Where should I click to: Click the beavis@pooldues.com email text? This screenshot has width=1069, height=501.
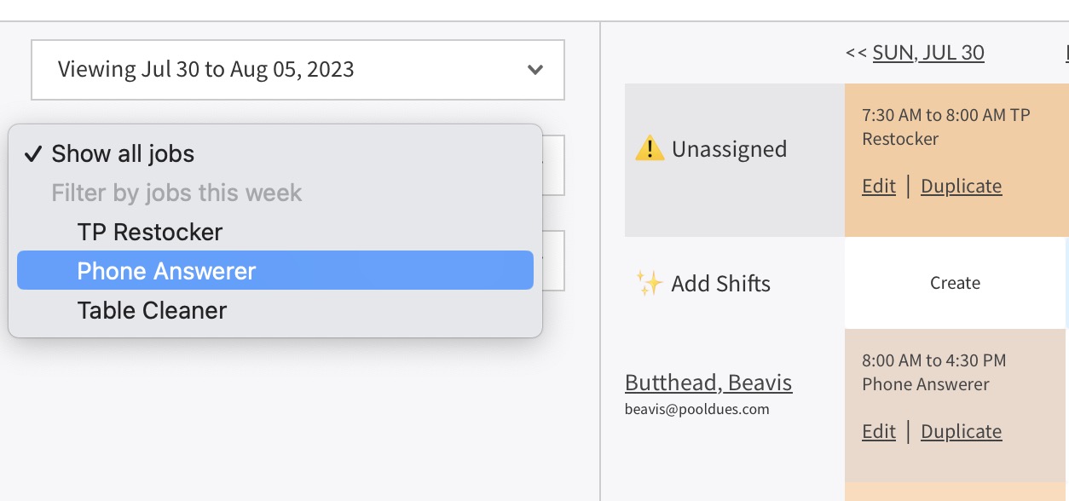[696, 409]
